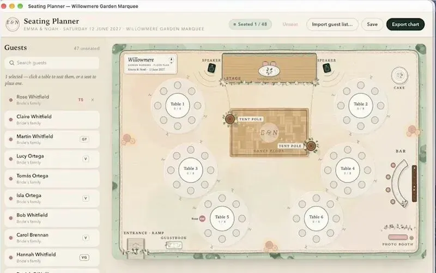Click the bottommost empty seat of Table 3
Screen dimensions: 436x273
[190, 190]
